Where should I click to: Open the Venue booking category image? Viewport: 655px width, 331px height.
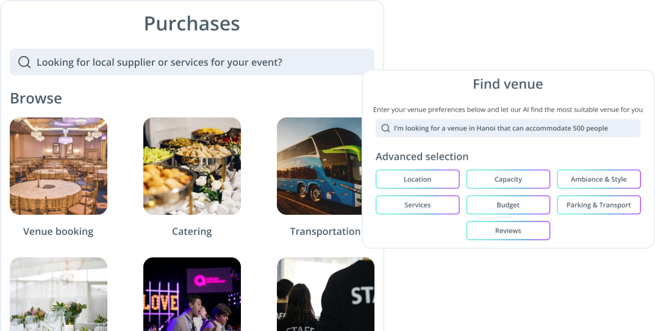point(59,166)
